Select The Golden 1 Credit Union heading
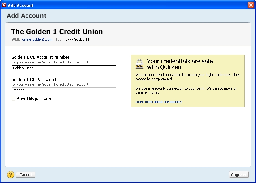256x183 pixels. point(57,32)
